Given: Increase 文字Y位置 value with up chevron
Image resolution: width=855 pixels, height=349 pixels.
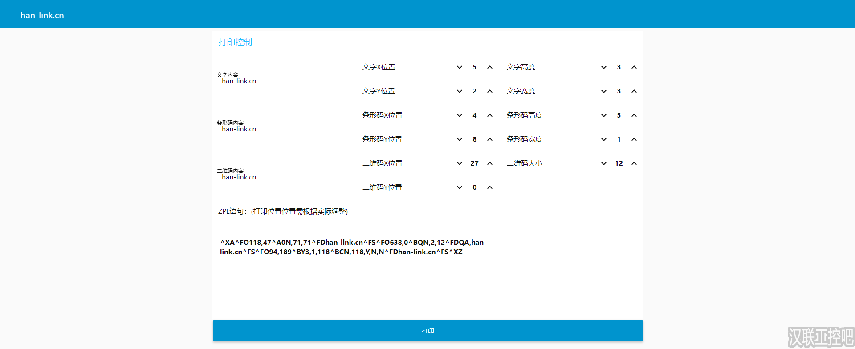Looking at the screenshot, I should click(490, 91).
